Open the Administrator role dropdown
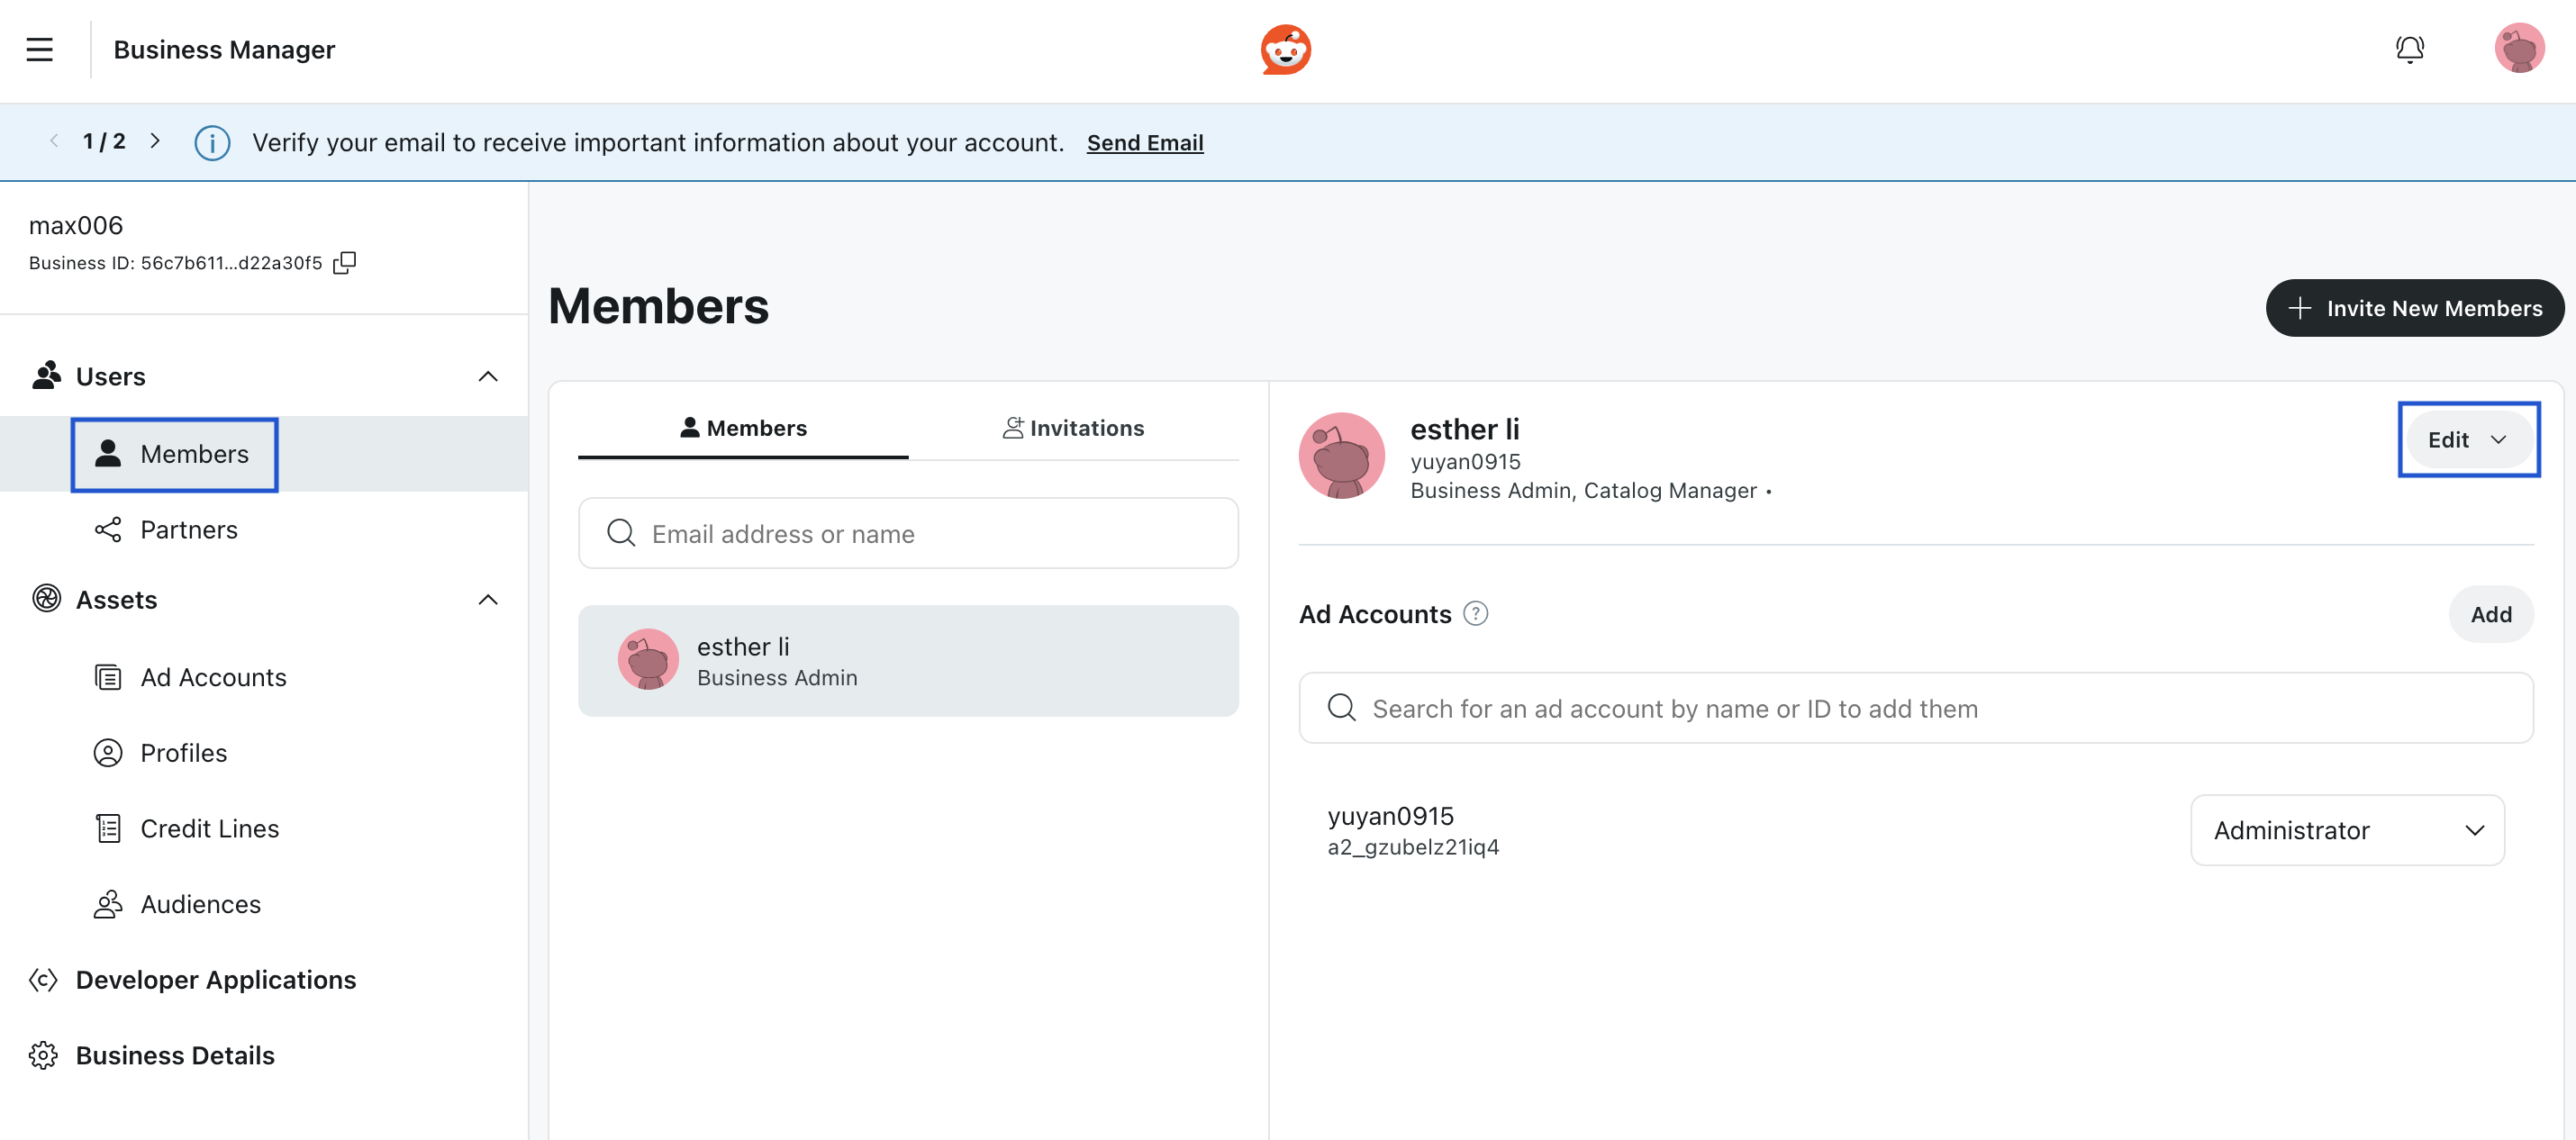 (x=2347, y=830)
